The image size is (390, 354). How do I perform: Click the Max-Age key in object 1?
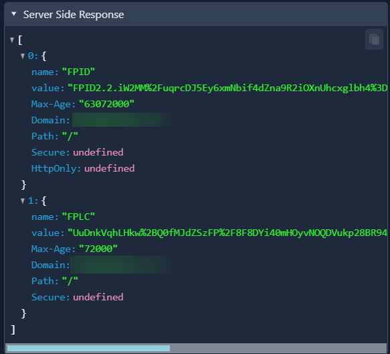click(54, 249)
